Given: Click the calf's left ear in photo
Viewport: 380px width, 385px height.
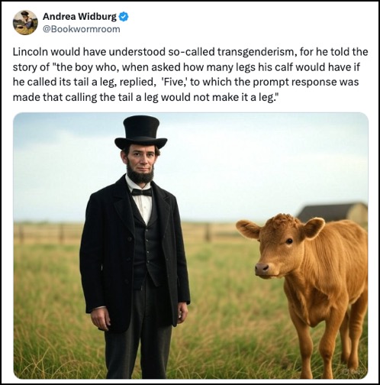Looking at the screenshot, I should pos(248,229).
